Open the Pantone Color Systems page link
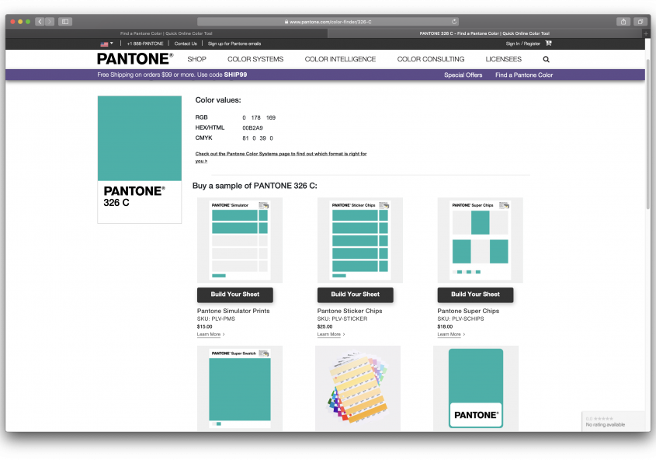The image size is (656, 460). click(281, 157)
